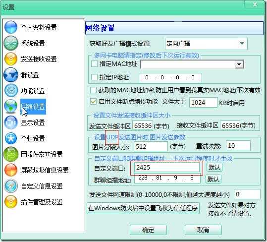The width and height of the screenshot is (267, 242).
Task: Click the 取消 button
Action: 203,230
